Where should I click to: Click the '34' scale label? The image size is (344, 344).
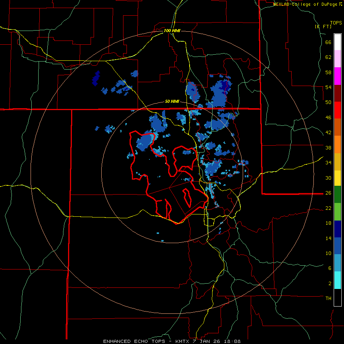point(328,163)
